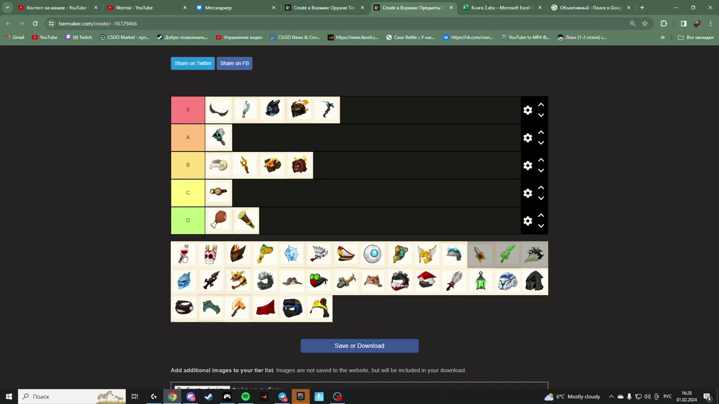Move tier C row down

click(x=541, y=198)
